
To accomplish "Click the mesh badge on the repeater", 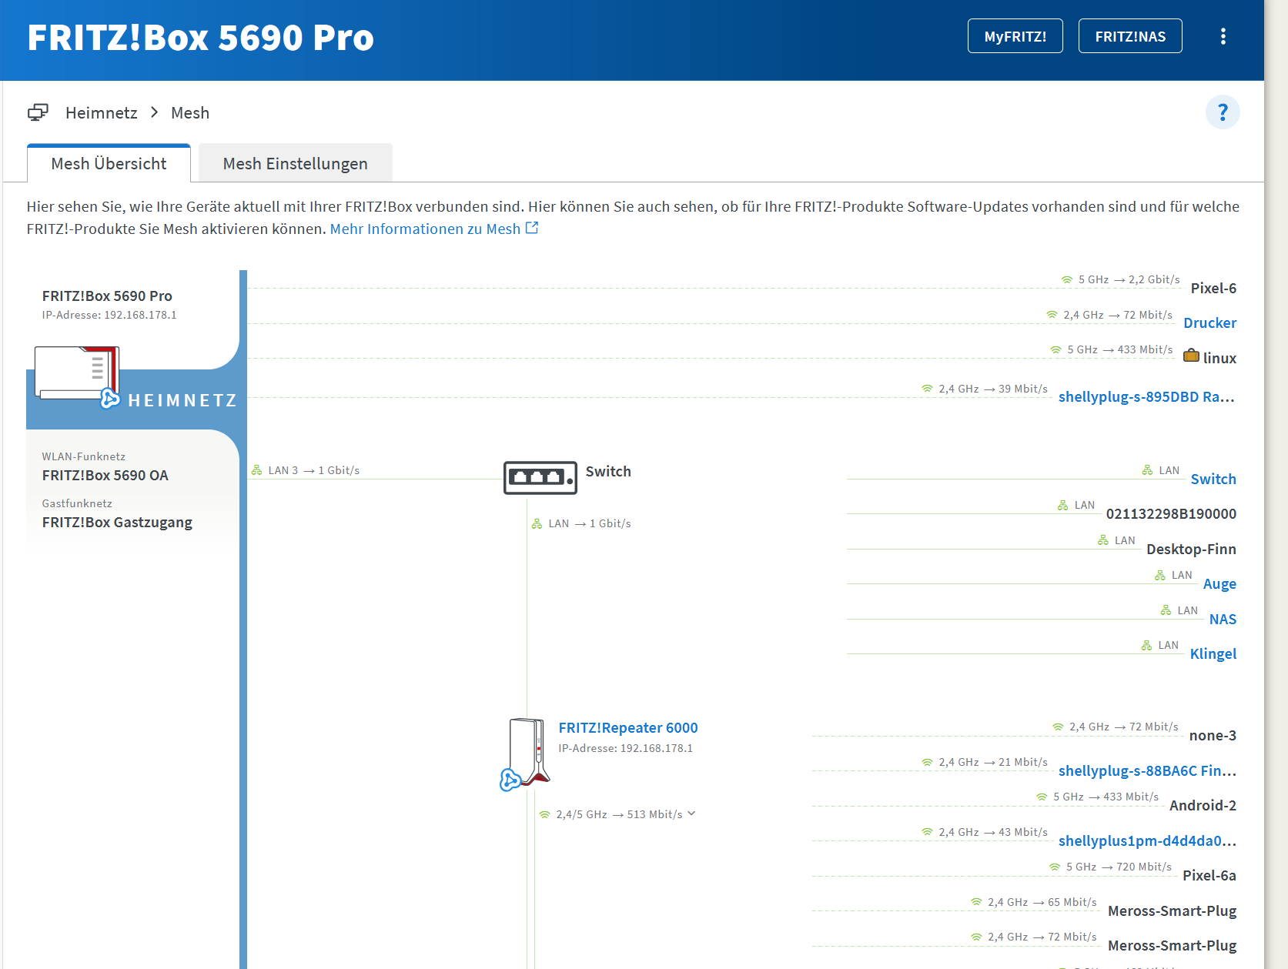I will (510, 780).
